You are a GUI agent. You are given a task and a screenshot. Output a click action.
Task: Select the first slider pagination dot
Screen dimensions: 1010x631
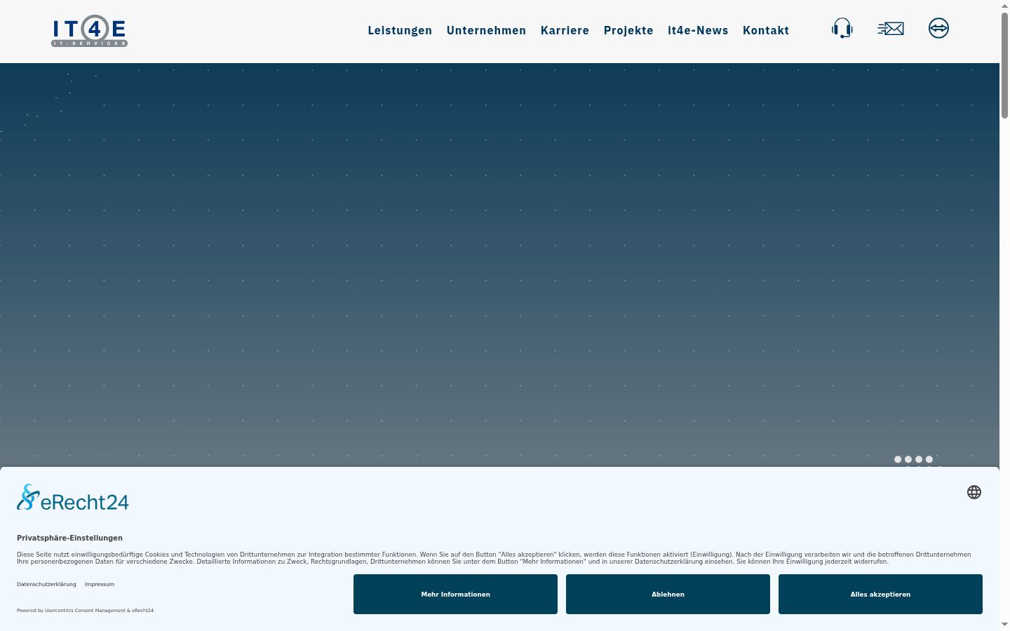click(898, 459)
